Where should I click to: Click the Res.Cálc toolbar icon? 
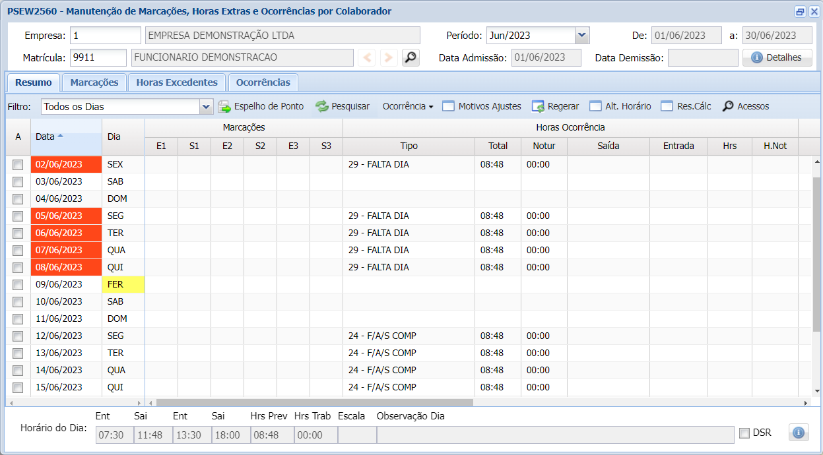pos(667,106)
